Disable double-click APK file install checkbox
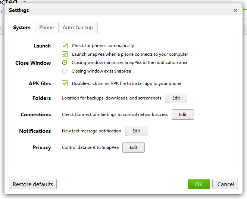Screen dimensions: 247x199 (x=65, y=83)
